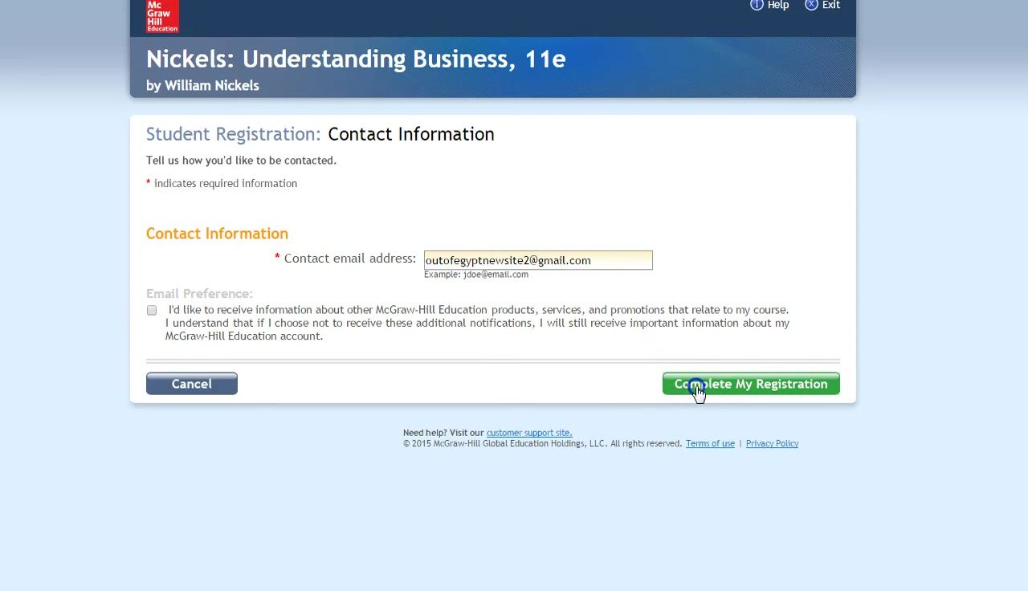1028x591 pixels.
Task: Click the 'Example: jdoe@email.com' hint text
Action: coord(476,275)
